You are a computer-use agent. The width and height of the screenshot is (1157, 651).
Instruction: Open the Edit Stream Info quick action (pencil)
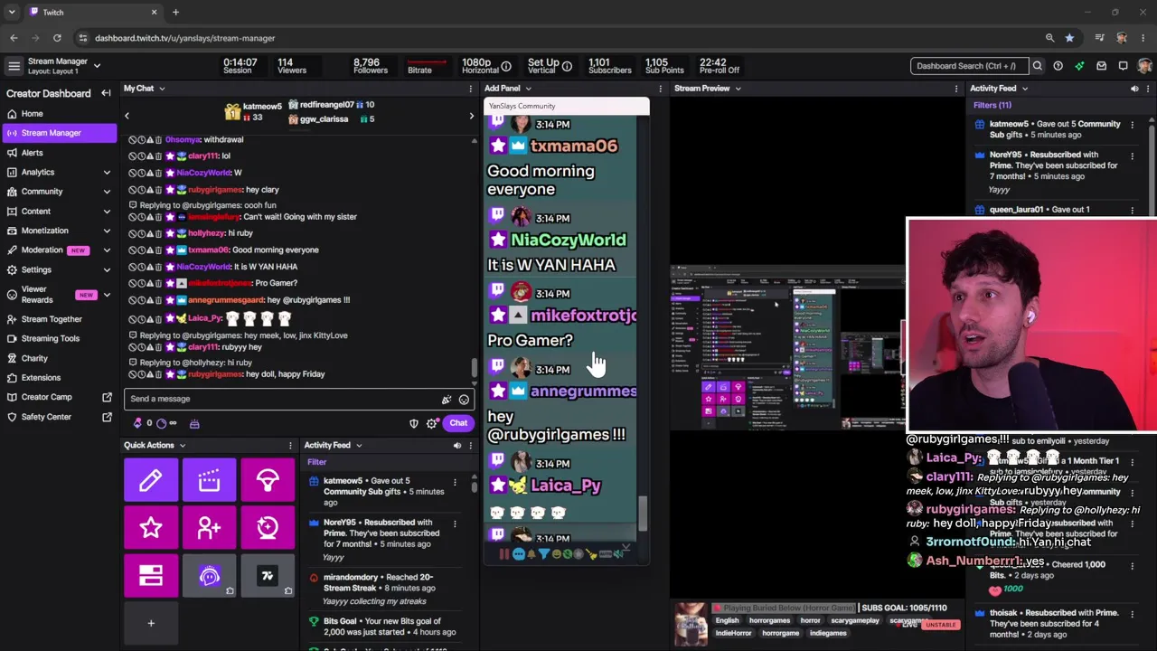[151, 480]
